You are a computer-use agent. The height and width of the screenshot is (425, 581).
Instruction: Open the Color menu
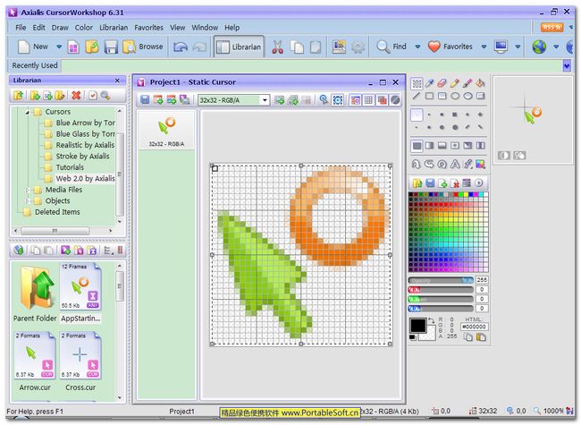point(84,28)
